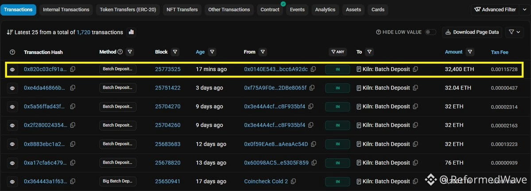Open transaction hash 0xe4da46866b
The height and width of the screenshot is (191, 531).
coord(45,88)
